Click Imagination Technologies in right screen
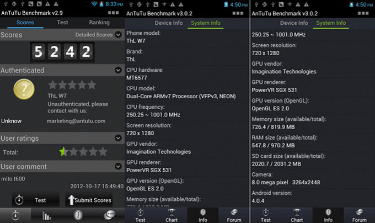This screenshot has height=223, width=375. [x=284, y=72]
